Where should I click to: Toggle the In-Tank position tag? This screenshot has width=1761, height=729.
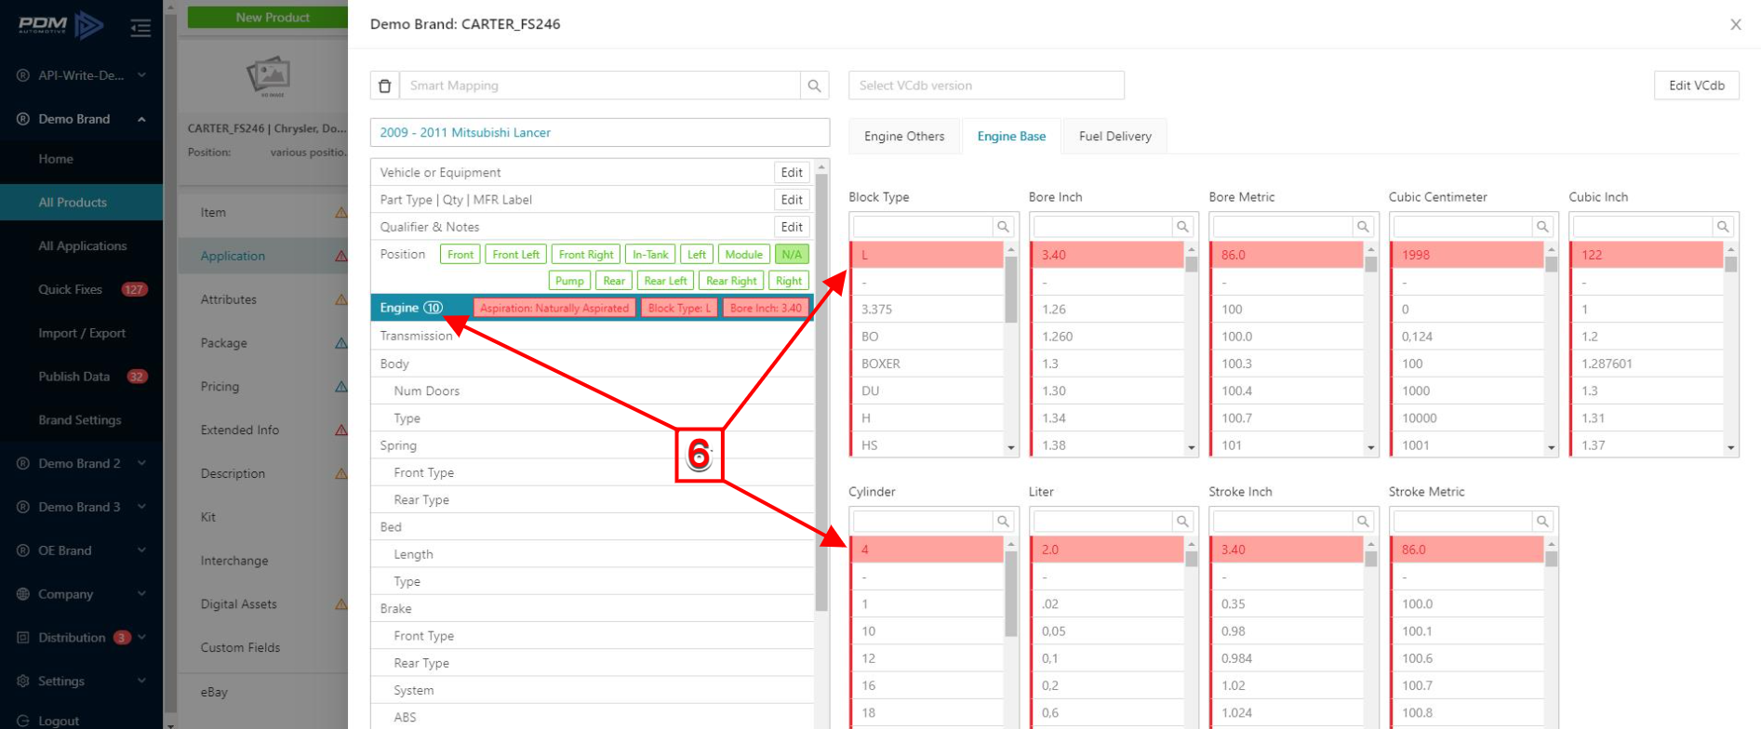650,255
